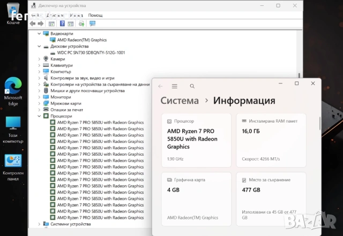This screenshot has height=236, width=343.
Task: Click the Settings window vertical scrollbar
Action: point(320,124)
